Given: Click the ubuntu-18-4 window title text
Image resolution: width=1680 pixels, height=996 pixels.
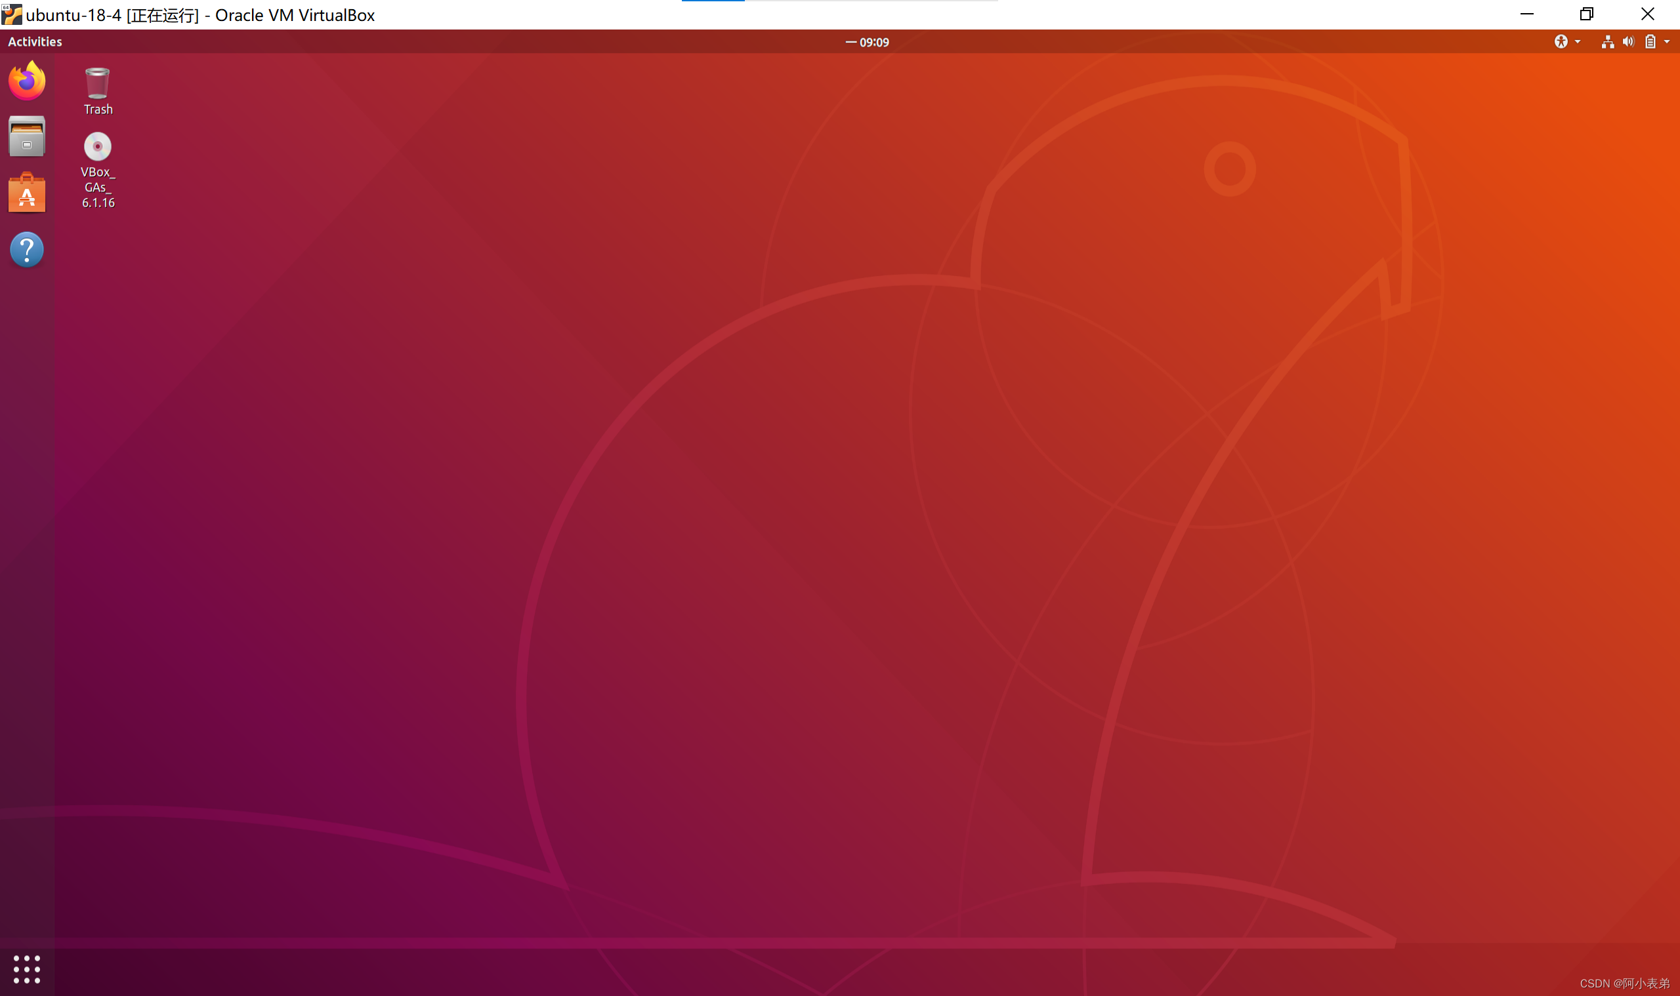Looking at the screenshot, I should (200, 15).
